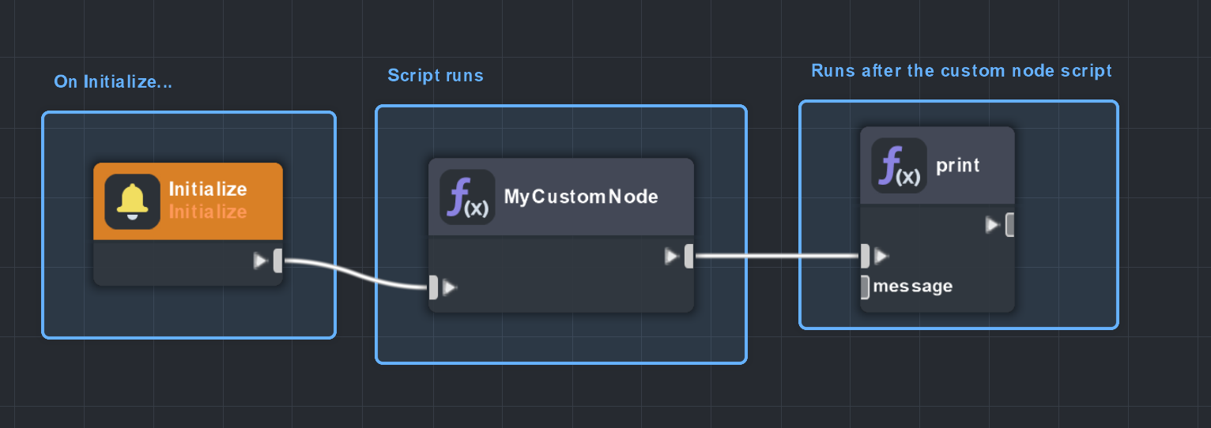
Task: Click "Runs after the custom node script" label
Action: click(961, 71)
